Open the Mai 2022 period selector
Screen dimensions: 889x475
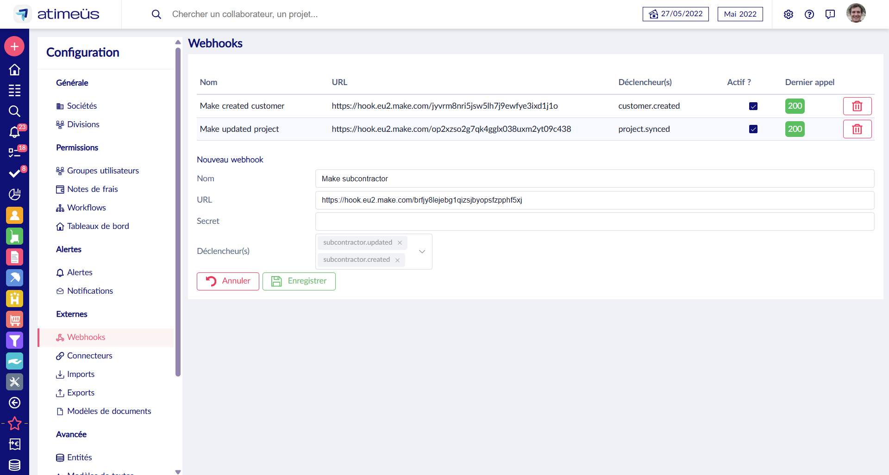740,14
